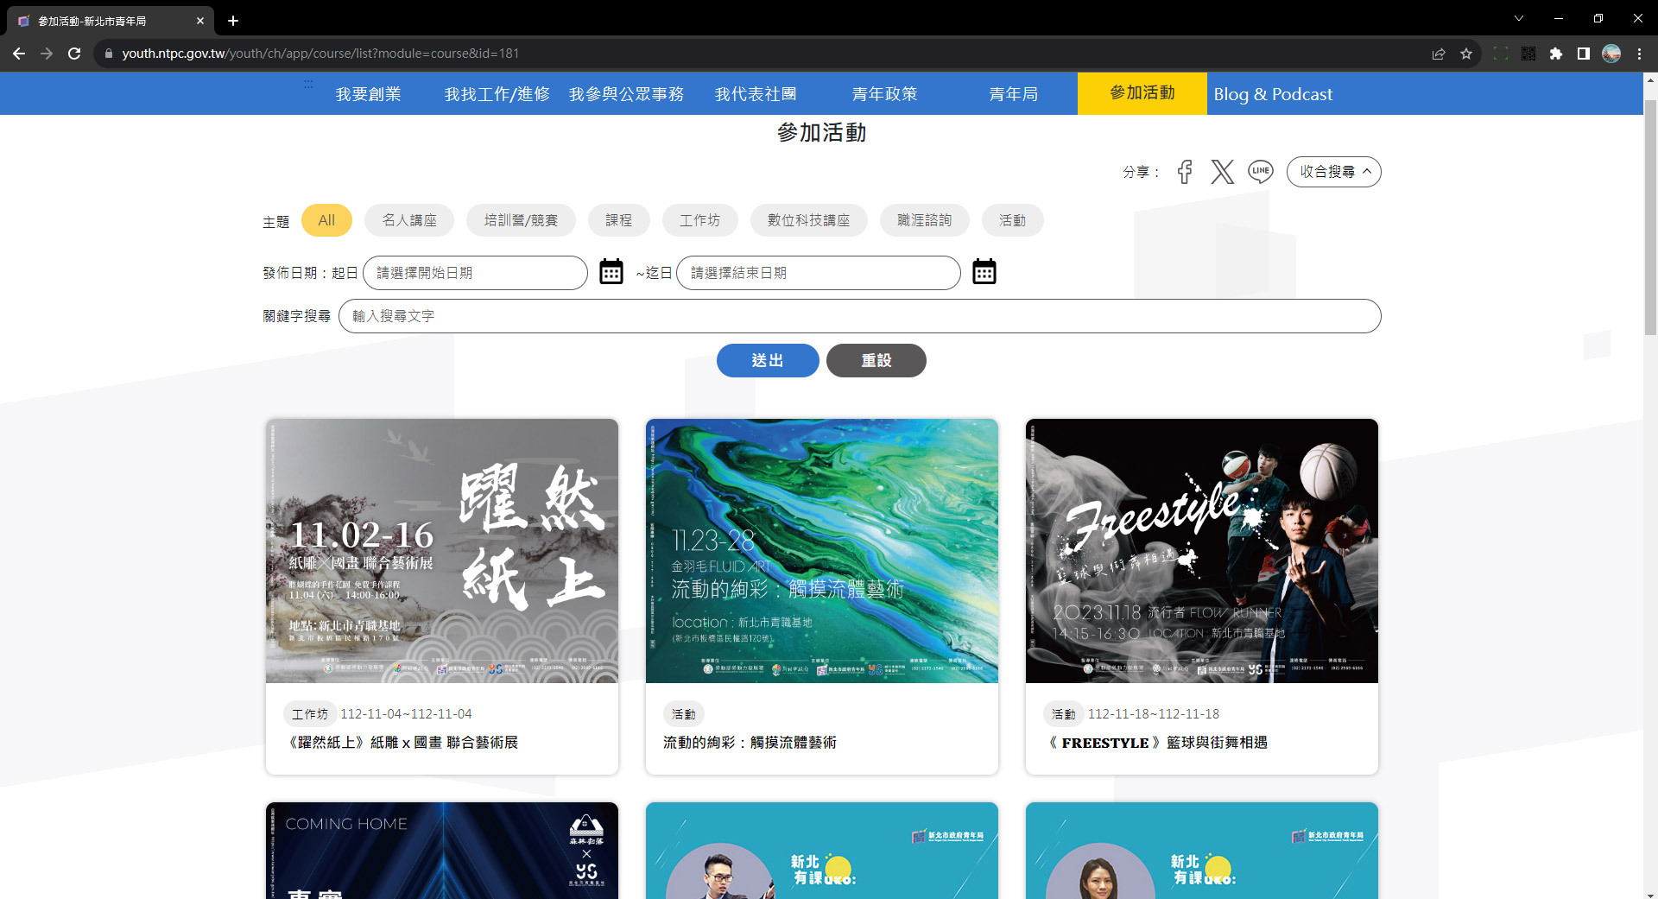Open 我代表社團 nav menu
This screenshot has height=899, width=1658.
[x=756, y=94]
